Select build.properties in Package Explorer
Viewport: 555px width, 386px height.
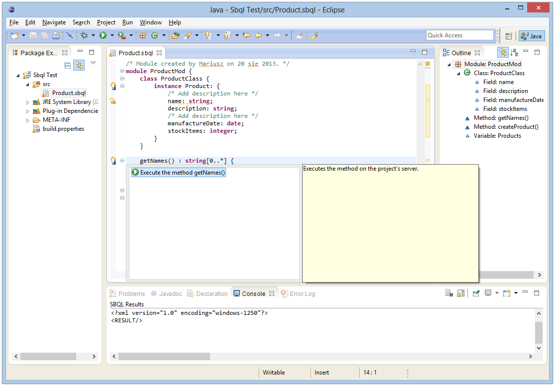pyautogui.click(x=59, y=129)
